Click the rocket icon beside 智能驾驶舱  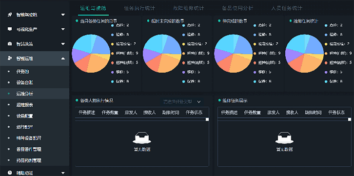pos(10,15)
